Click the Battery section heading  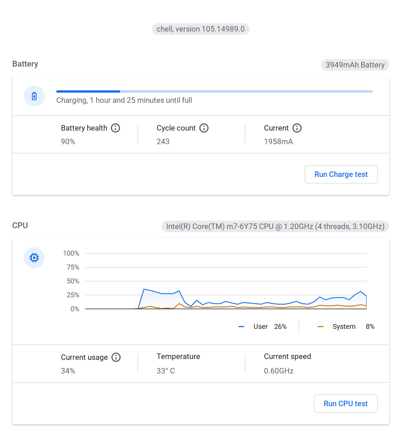pos(25,64)
